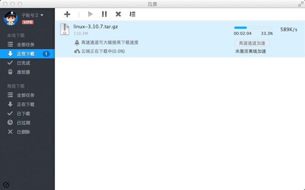This screenshot has width=305, height=190.
Task: Click 未激活离线加速 link
Action: point(251,51)
